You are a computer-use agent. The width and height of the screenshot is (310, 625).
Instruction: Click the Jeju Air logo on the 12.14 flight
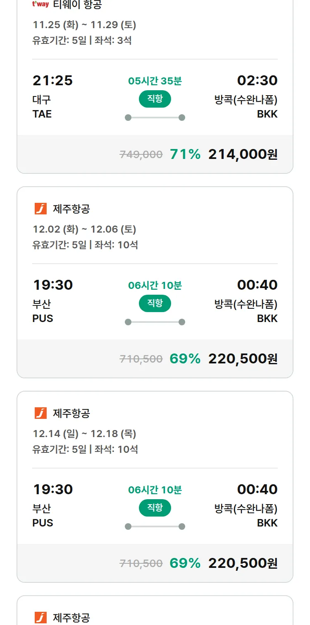pos(41,413)
